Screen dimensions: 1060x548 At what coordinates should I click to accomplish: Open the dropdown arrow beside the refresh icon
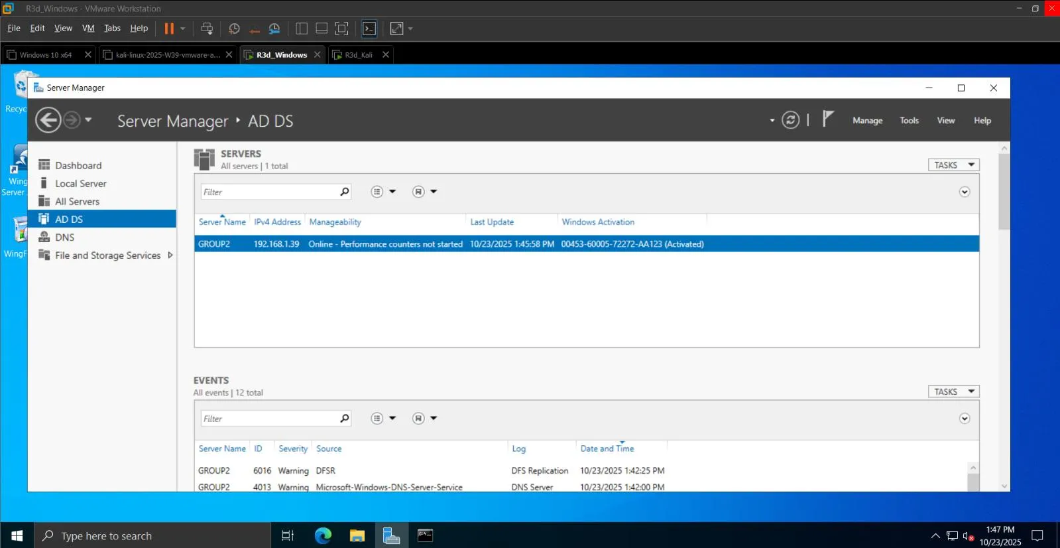pyautogui.click(x=772, y=121)
